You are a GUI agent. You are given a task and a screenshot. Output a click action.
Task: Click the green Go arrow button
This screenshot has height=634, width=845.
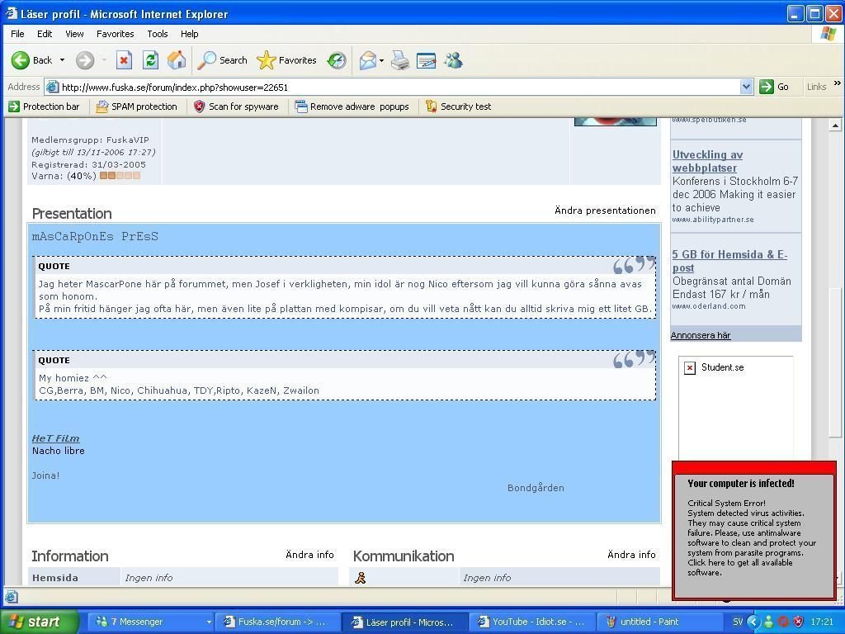tap(767, 87)
